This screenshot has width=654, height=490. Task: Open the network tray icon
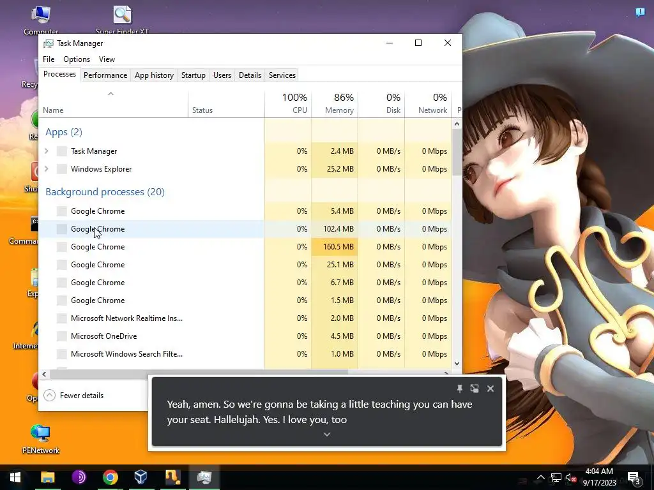[x=556, y=477]
